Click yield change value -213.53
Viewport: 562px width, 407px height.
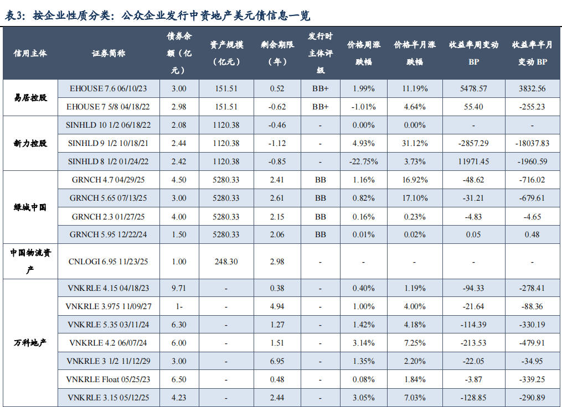473,343
